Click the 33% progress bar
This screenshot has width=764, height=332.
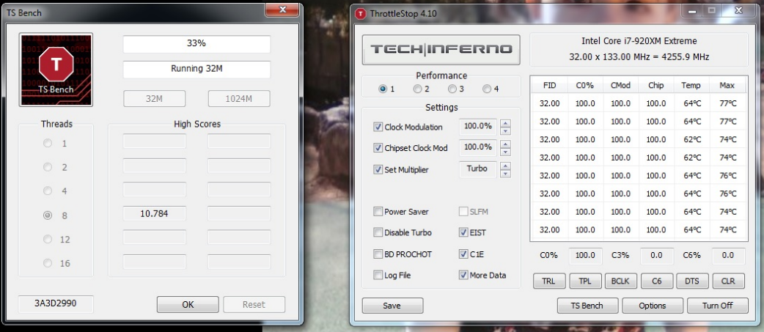pos(196,44)
